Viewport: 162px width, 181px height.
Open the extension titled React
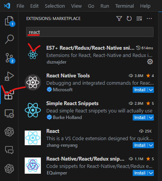(53, 131)
